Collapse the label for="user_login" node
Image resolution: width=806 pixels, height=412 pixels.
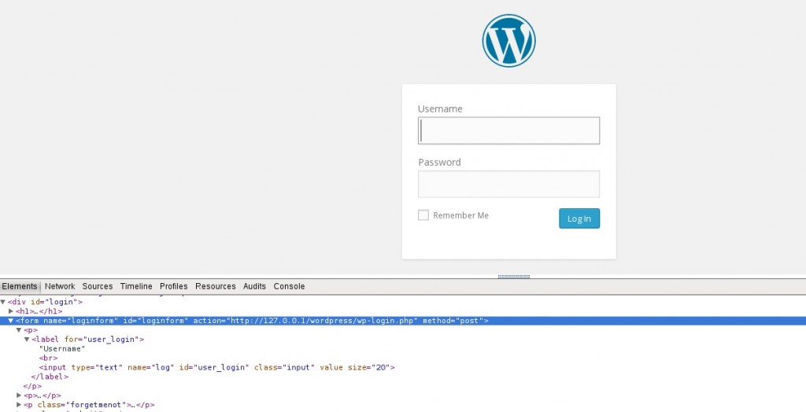pos(27,340)
